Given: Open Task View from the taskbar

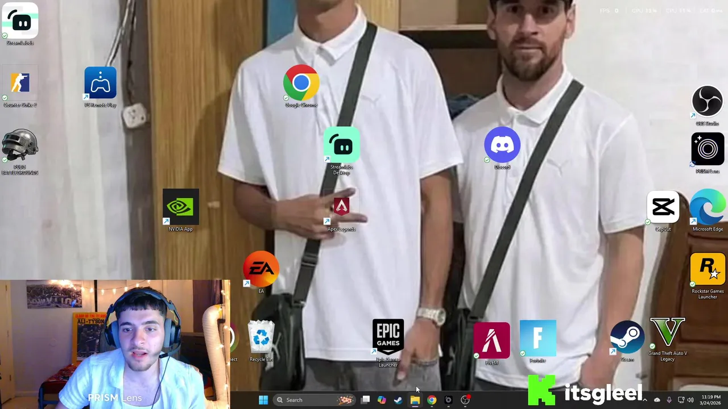Looking at the screenshot, I should (x=366, y=400).
